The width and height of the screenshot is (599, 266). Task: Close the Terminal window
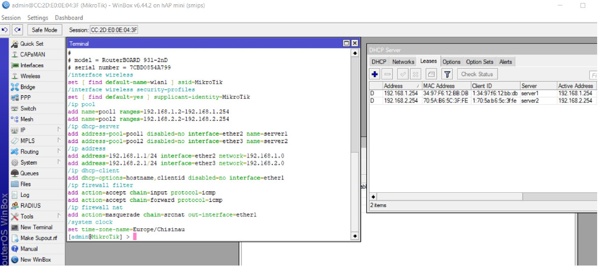coord(355,43)
